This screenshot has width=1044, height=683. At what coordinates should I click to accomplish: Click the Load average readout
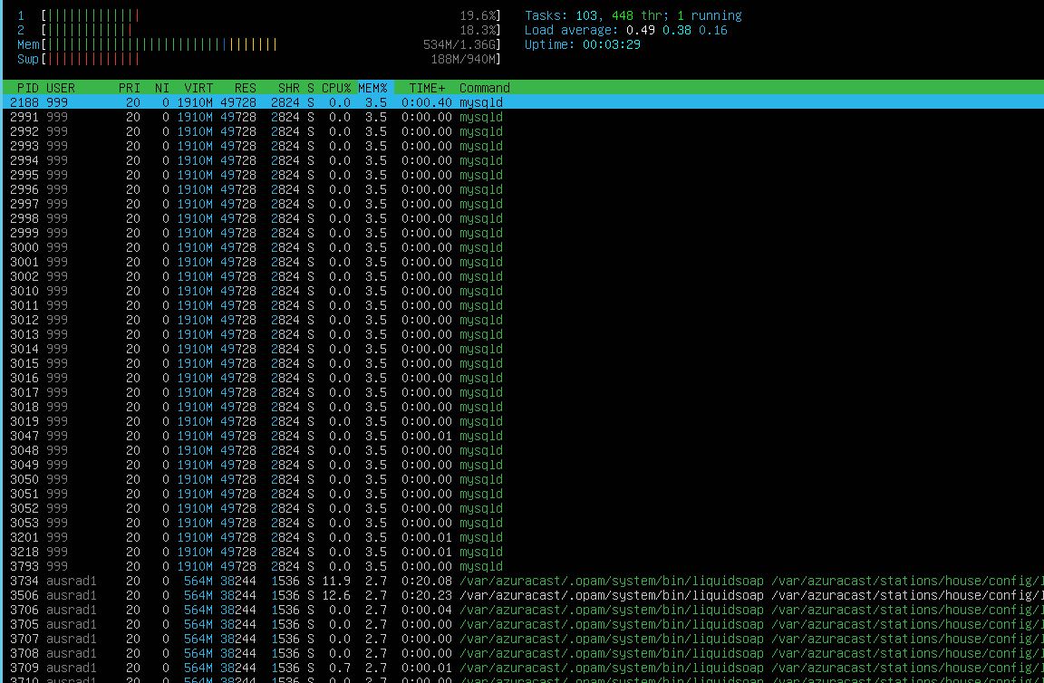point(626,30)
